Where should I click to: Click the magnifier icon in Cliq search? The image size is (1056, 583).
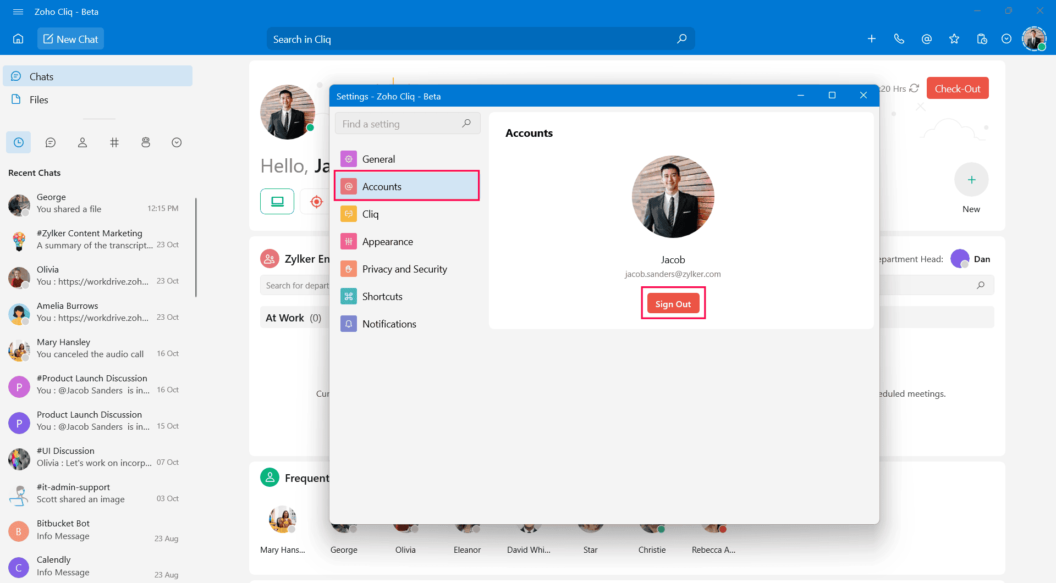click(x=682, y=39)
